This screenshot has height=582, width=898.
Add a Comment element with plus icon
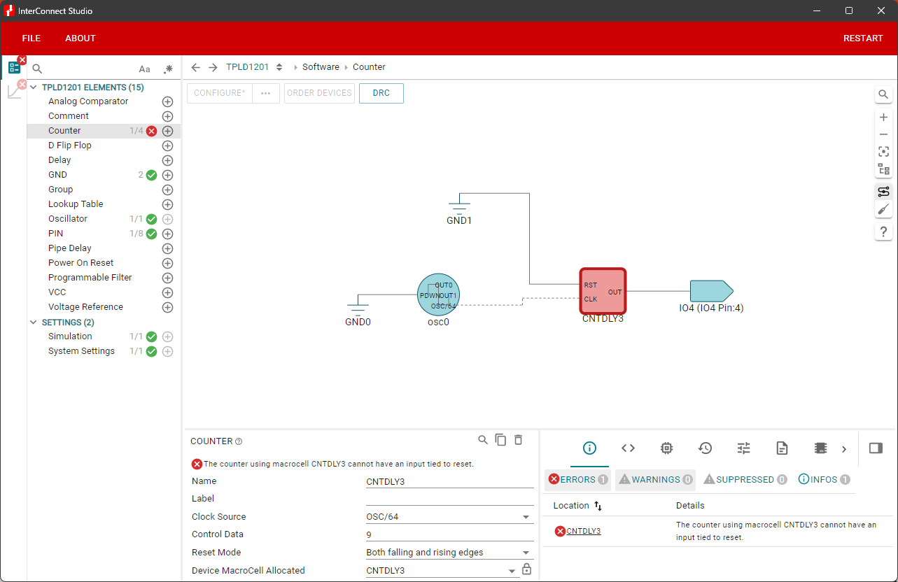click(x=167, y=116)
